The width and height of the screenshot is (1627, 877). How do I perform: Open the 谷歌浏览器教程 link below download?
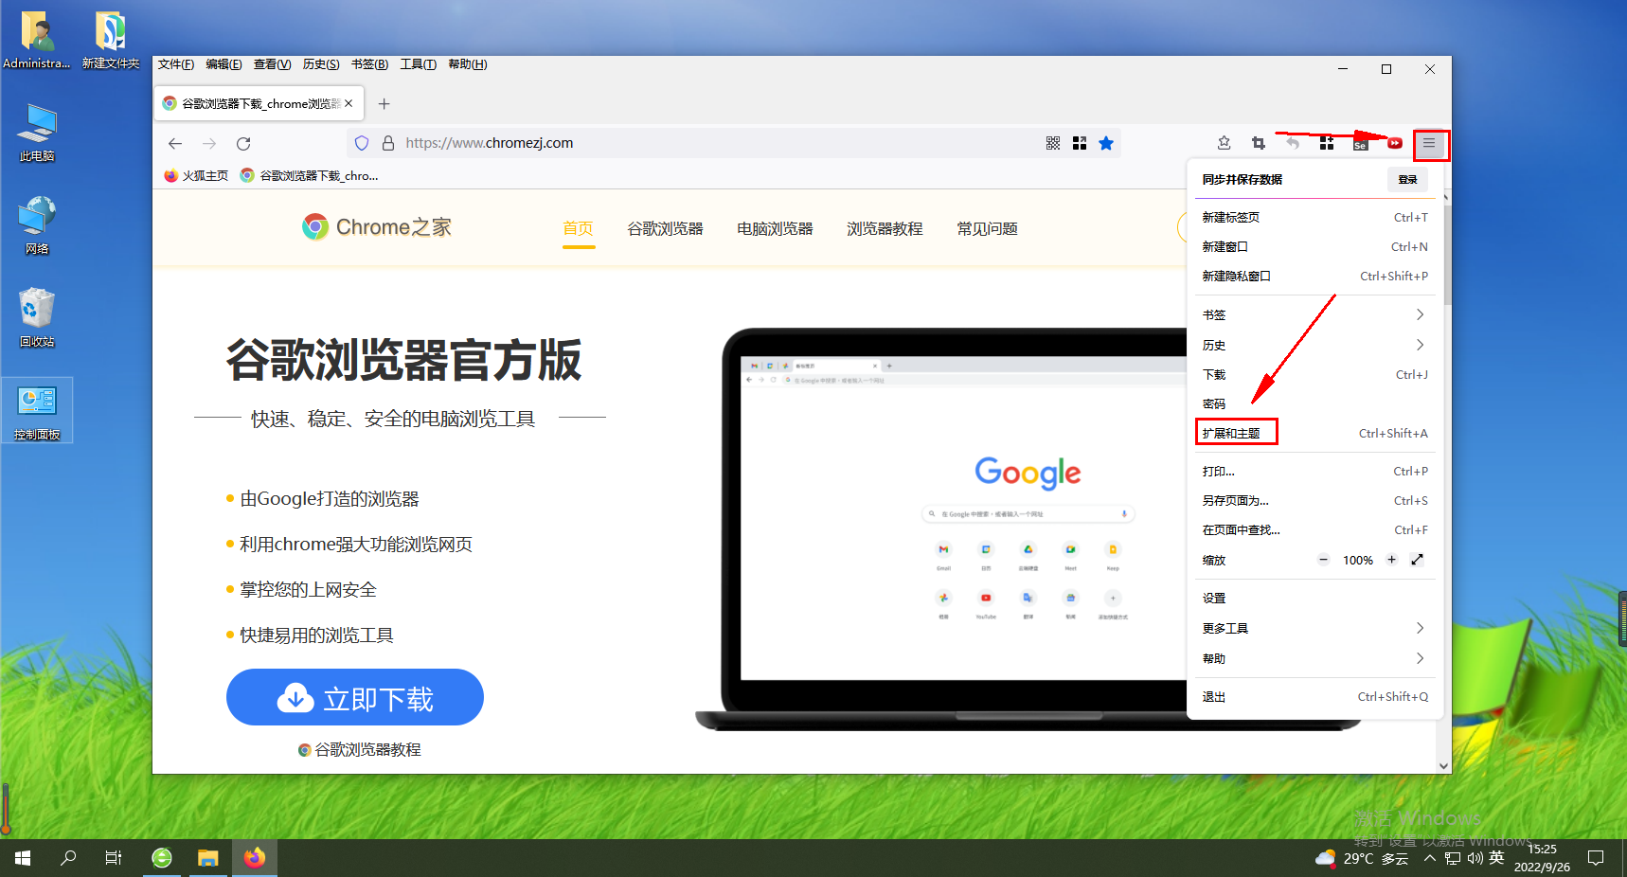[360, 749]
